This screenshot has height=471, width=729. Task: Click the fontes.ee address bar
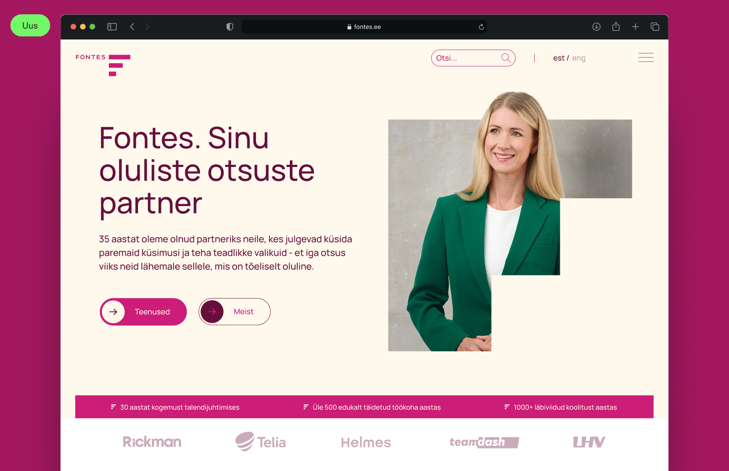(x=364, y=27)
